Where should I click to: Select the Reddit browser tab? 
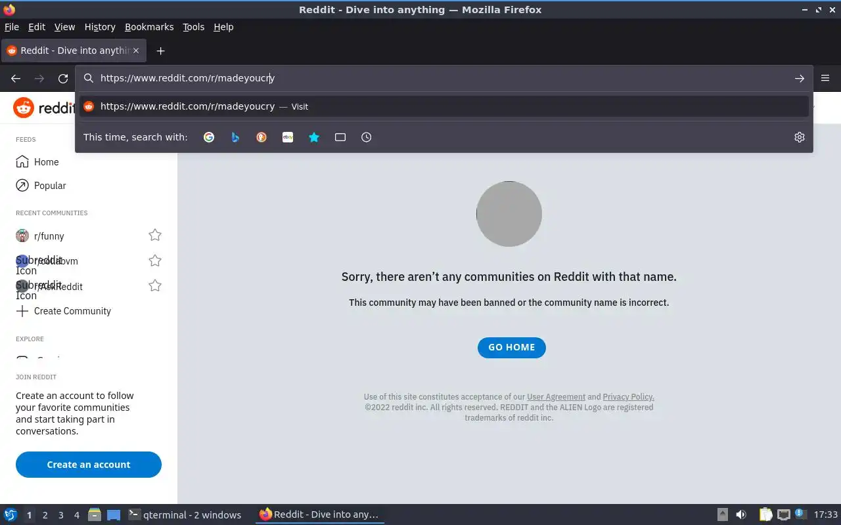point(73,51)
